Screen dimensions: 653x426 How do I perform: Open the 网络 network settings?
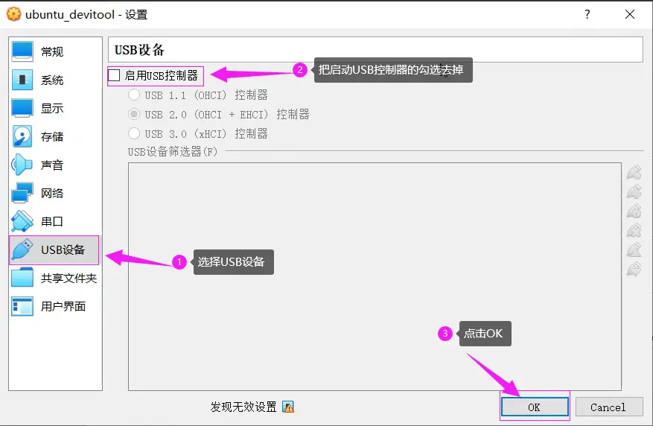tap(52, 193)
